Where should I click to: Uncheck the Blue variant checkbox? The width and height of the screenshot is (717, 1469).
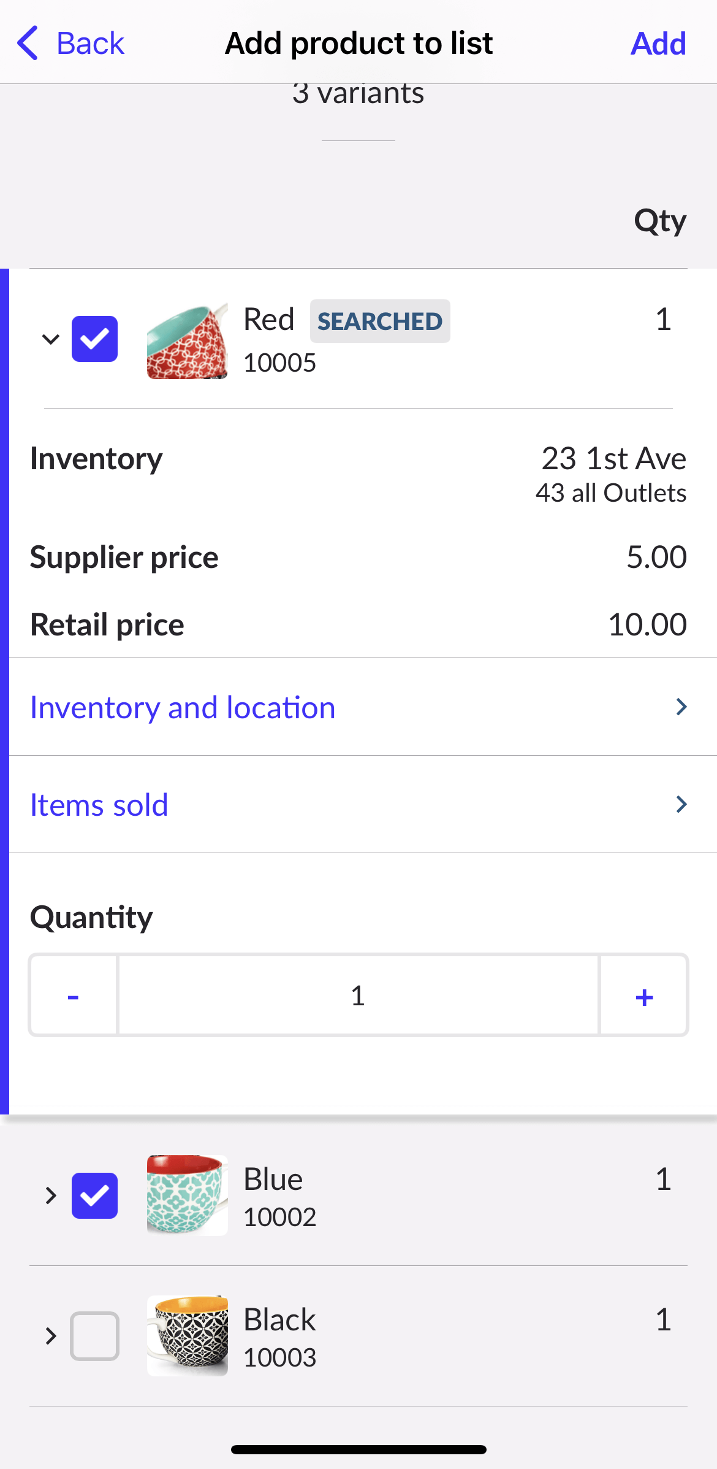pyautogui.click(x=94, y=1195)
